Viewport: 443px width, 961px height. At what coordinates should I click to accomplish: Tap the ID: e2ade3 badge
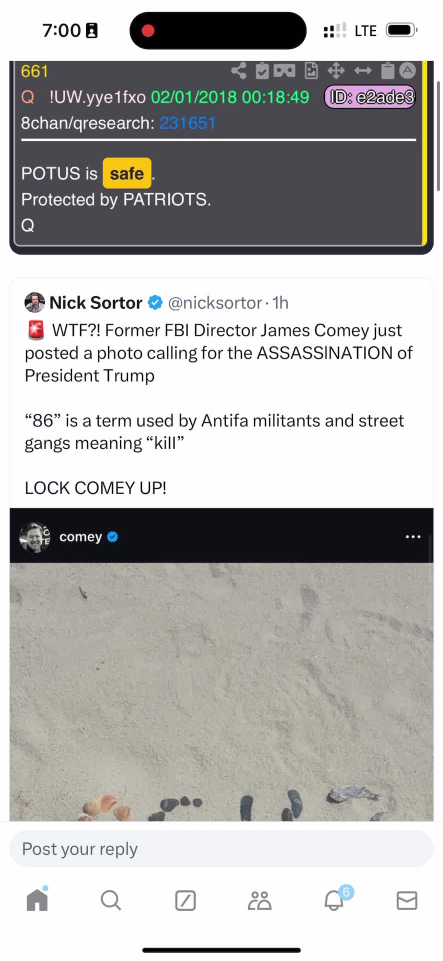370,97
